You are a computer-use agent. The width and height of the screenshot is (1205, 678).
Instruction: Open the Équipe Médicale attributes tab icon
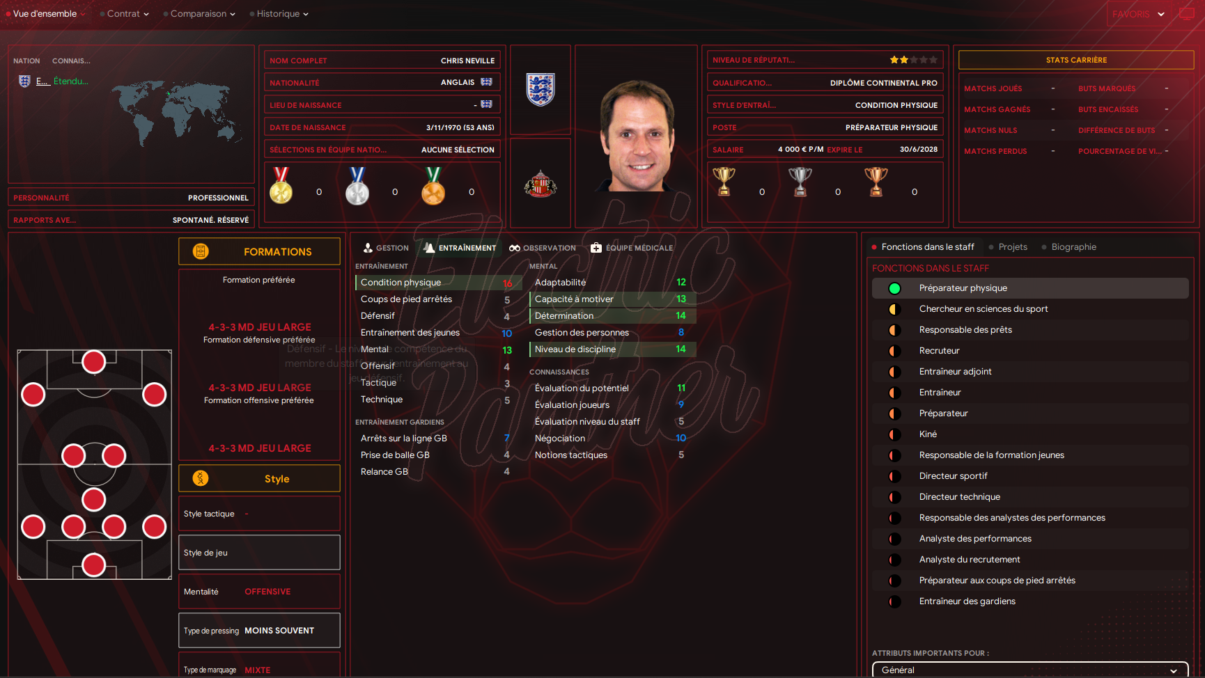coord(596,248)
